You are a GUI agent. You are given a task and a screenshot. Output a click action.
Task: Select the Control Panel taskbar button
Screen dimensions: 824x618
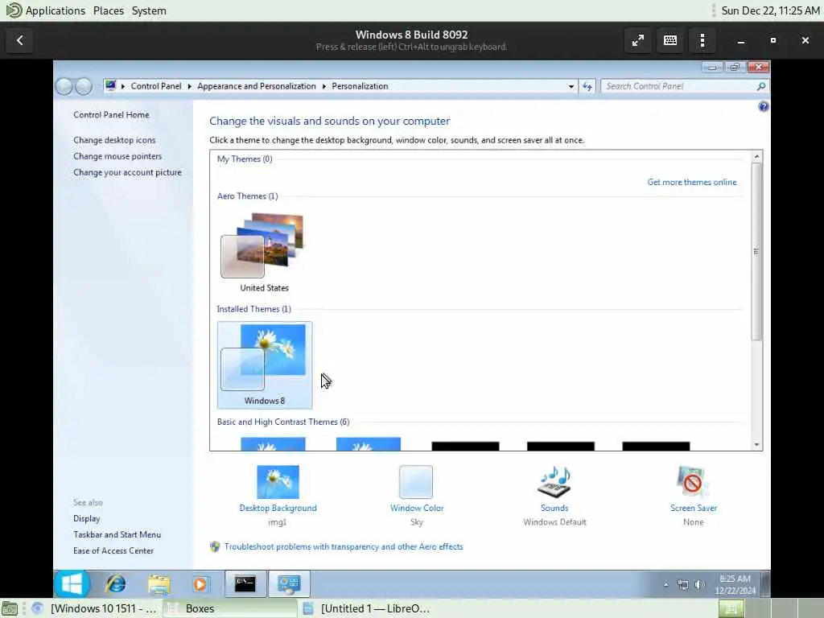pyautogui.click(x=289, y=584)
